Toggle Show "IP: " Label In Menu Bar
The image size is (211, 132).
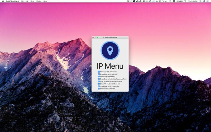click(x=99, y=84)
